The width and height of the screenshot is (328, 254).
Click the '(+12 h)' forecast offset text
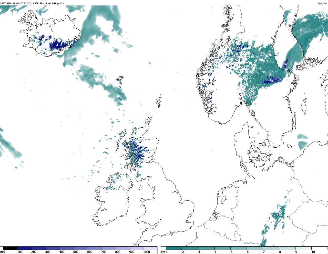(x=61, y=4)
